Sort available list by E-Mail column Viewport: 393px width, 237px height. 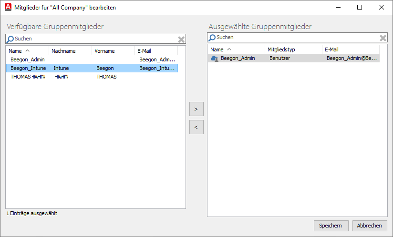tap(156, 51)
